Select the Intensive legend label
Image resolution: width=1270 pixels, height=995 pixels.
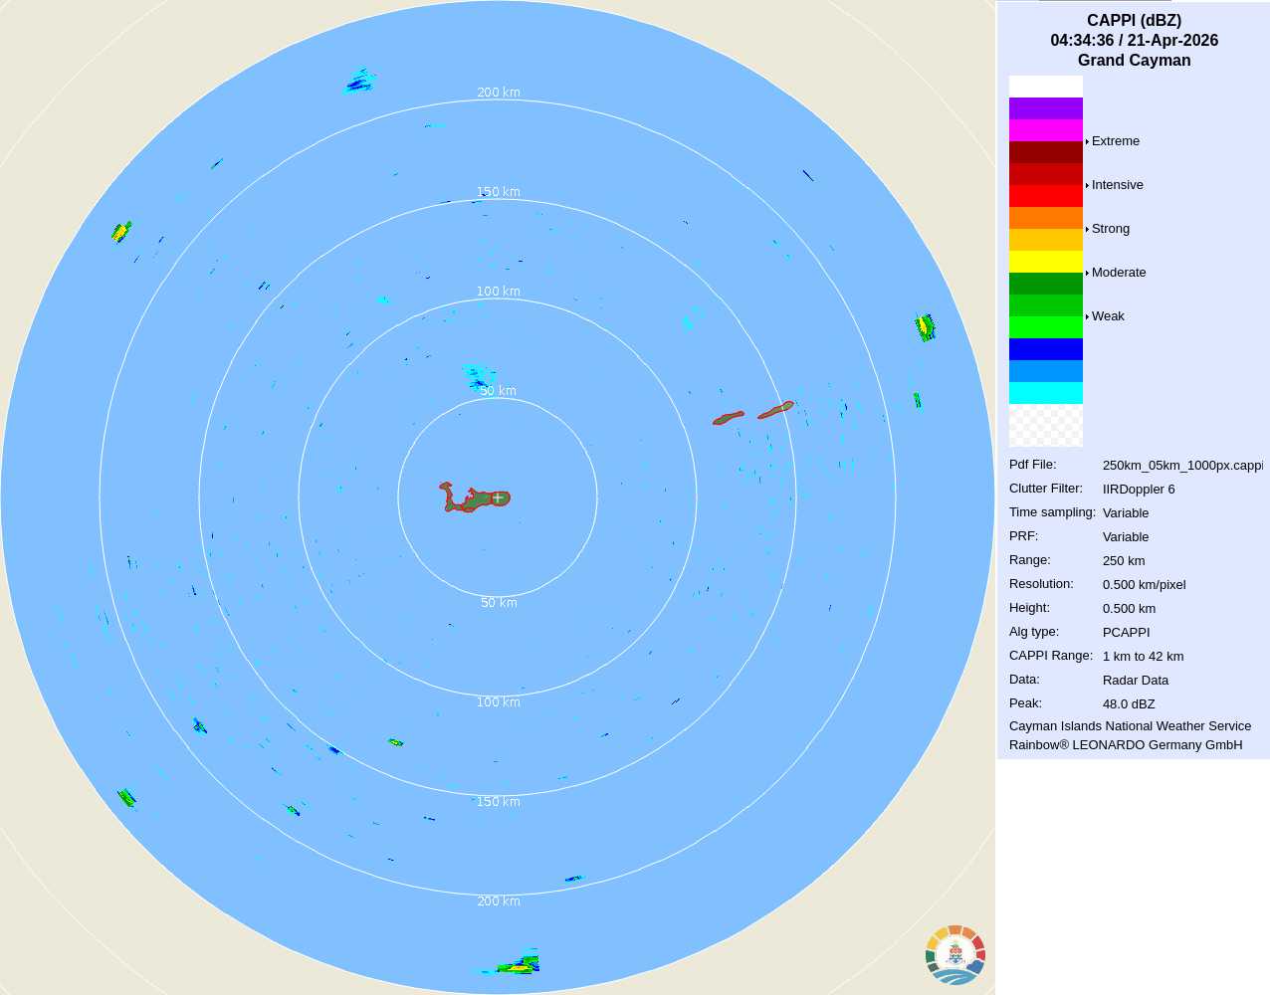1117,185
